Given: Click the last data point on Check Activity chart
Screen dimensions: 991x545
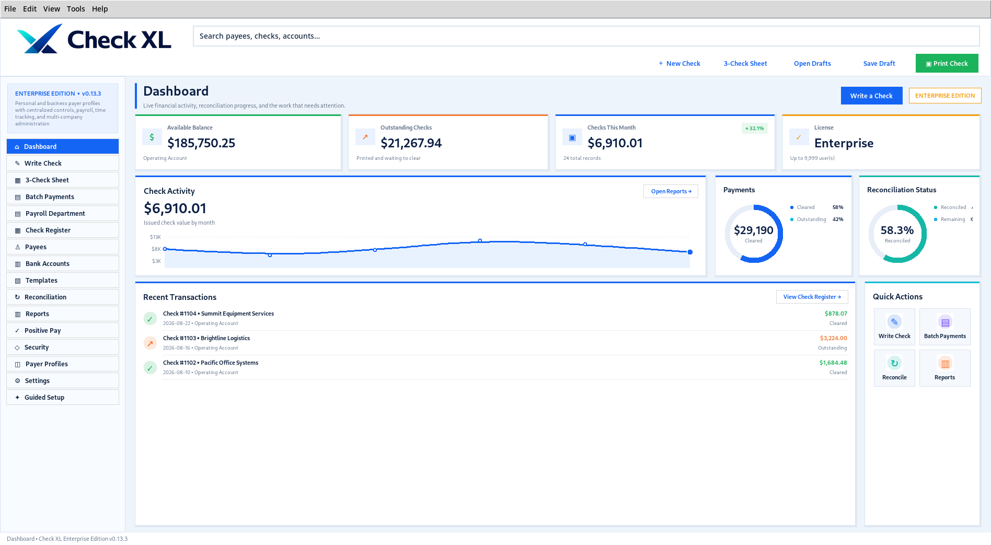Looking at the screenshot, I should click(690, 252).
